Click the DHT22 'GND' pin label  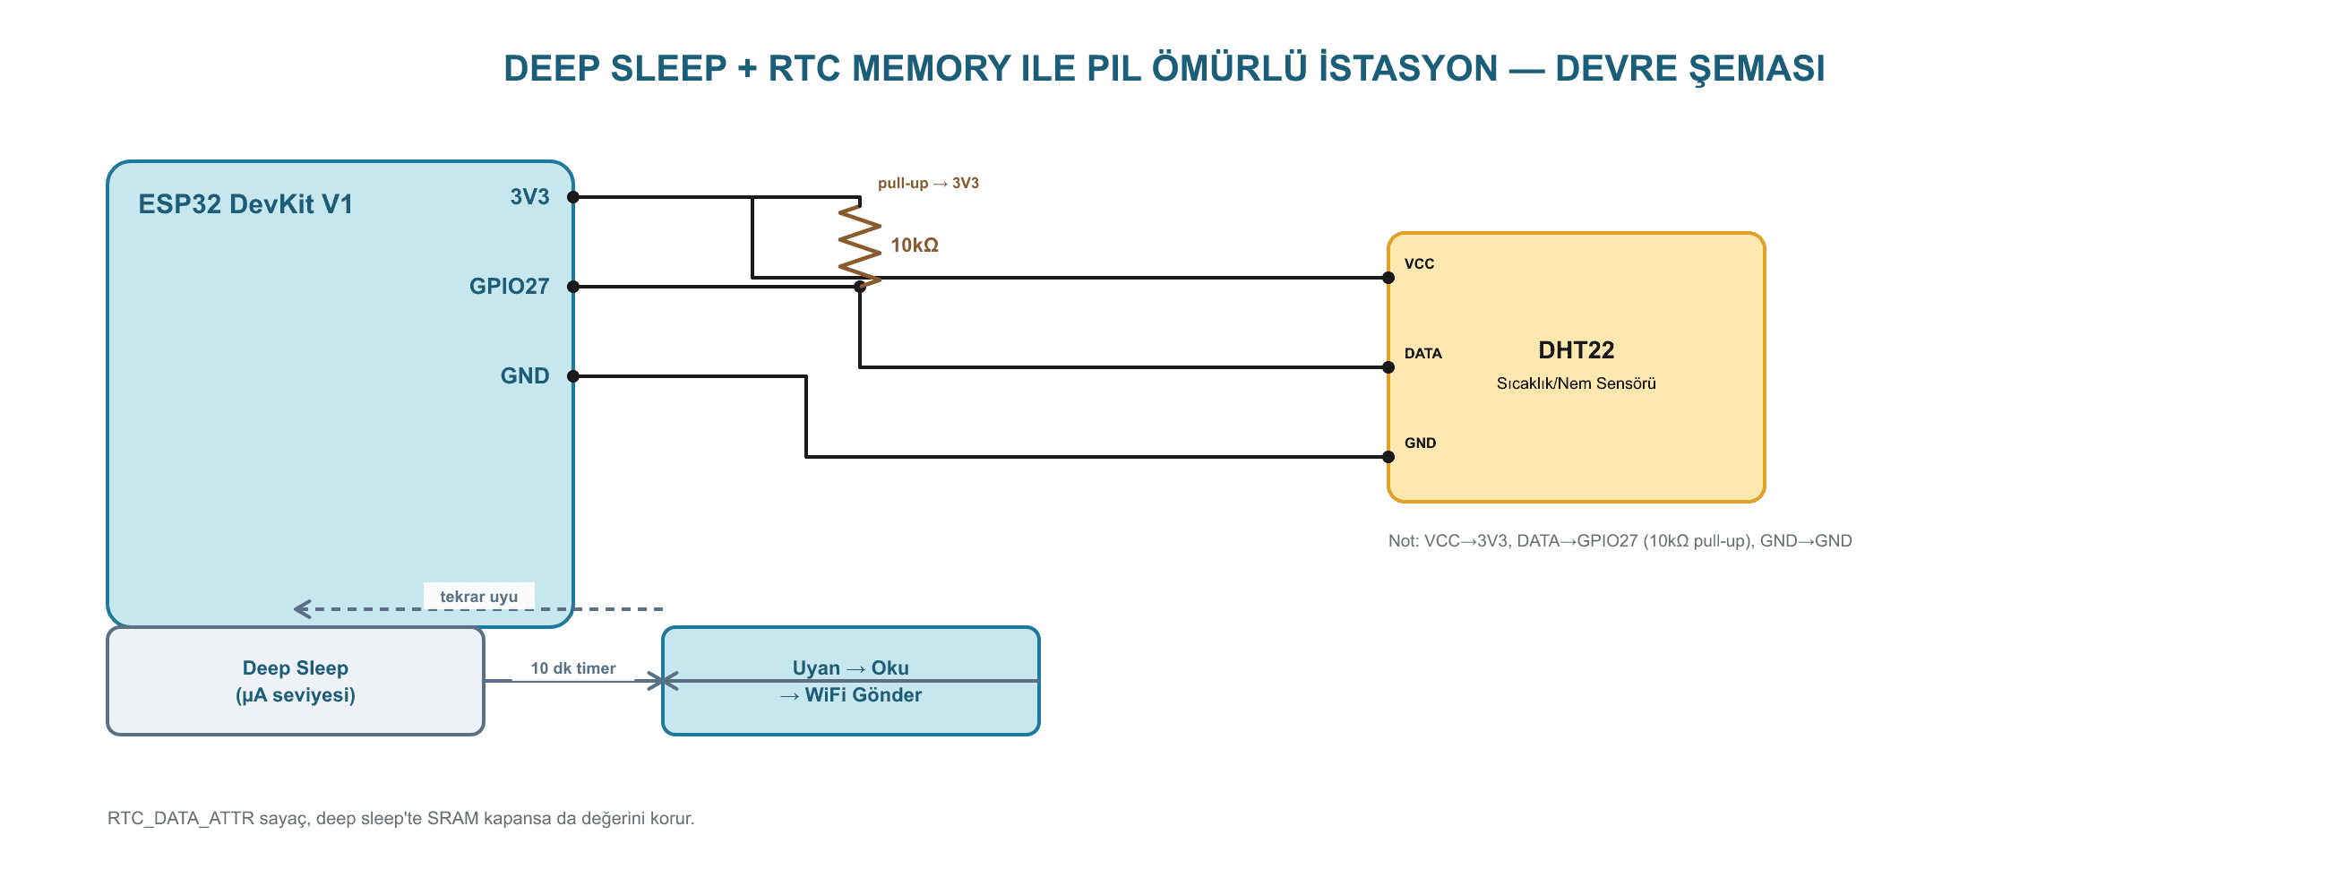pyautogui.click(x=1421, y=443)
